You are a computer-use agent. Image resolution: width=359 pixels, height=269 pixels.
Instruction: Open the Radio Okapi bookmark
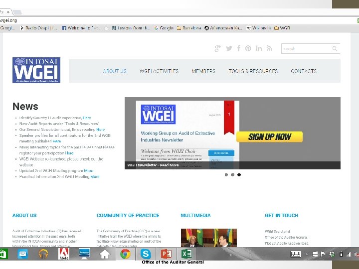(x=38, y=28)
